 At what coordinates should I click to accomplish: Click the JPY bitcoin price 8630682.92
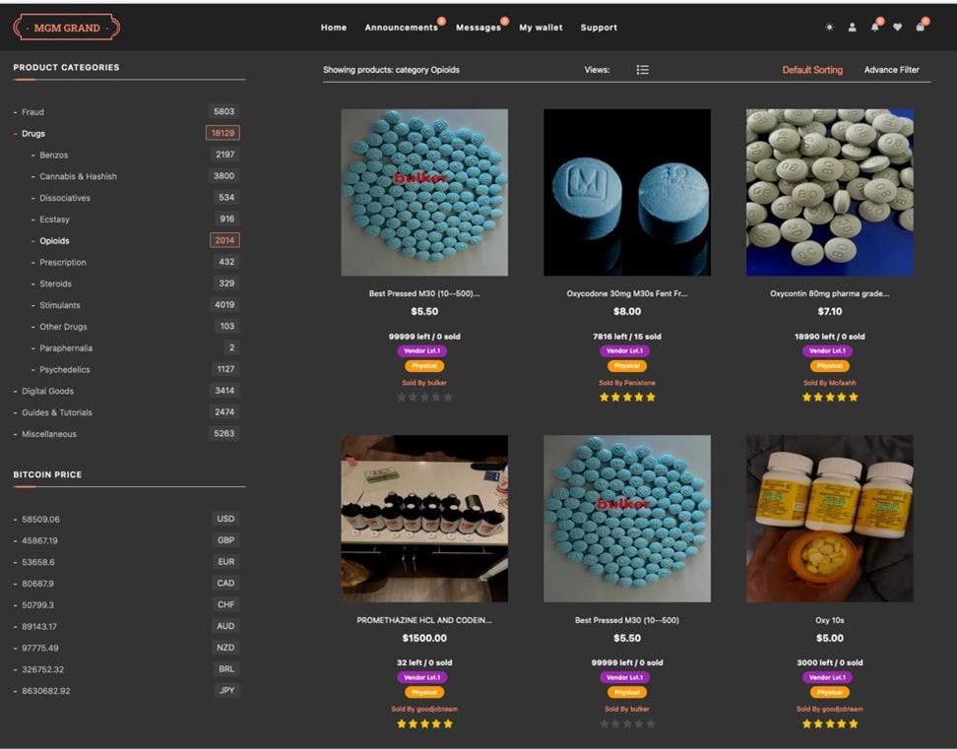(45, 691)
